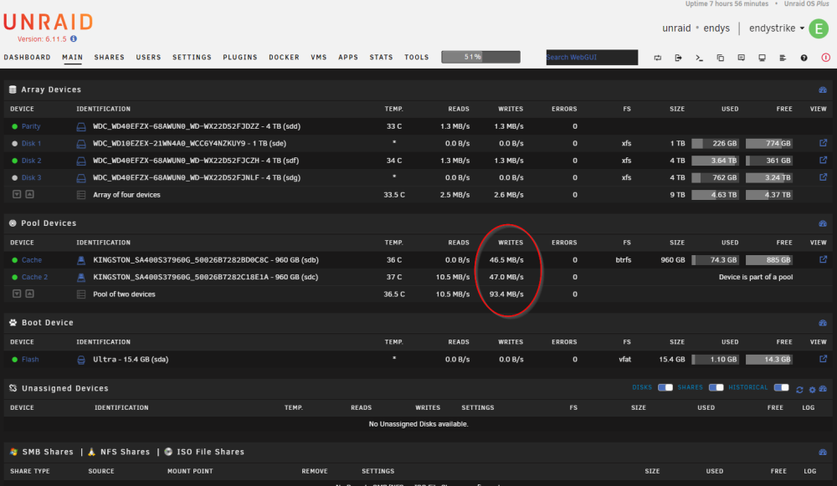Click the UNRAID logo
837x486 pixels.
pyautogui.click(x=48, y=22)
